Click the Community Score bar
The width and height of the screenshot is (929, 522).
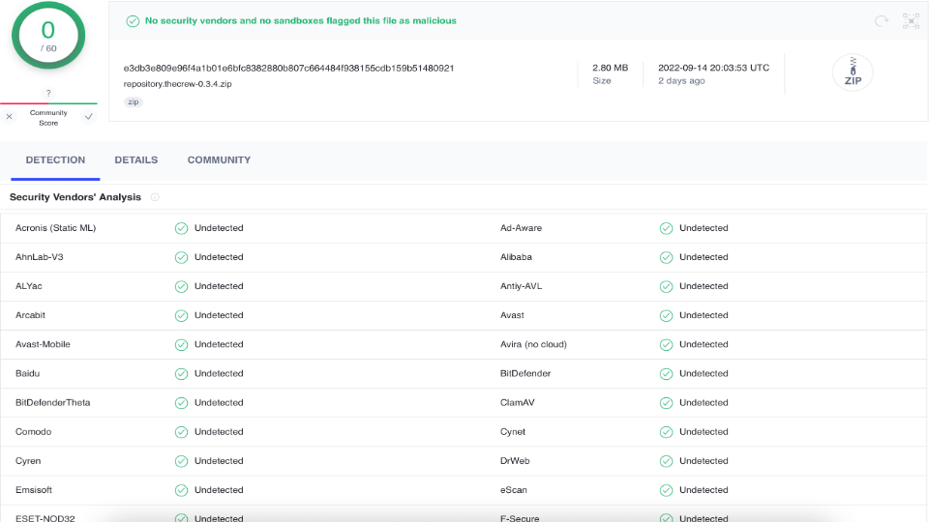click(x=48, y=103)
